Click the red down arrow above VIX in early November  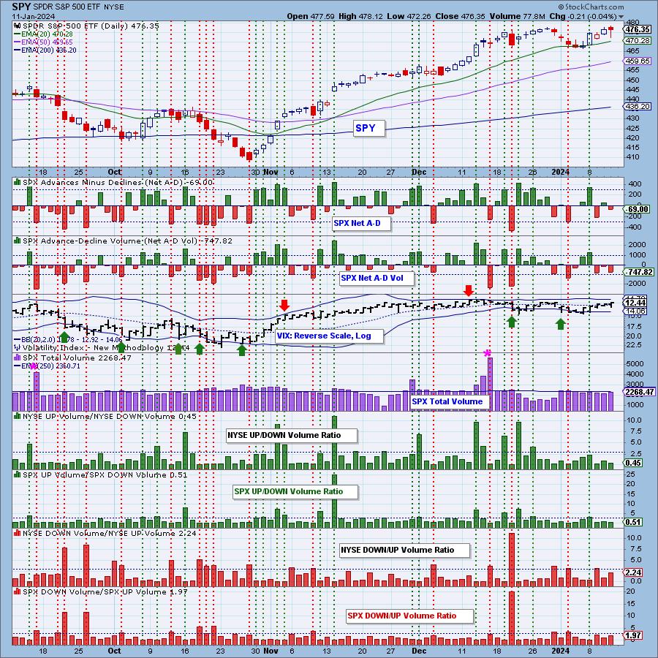click(284, 306)
